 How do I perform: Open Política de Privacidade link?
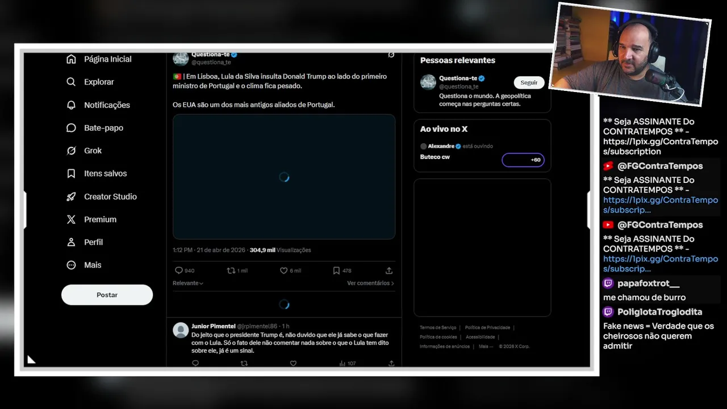487,327
